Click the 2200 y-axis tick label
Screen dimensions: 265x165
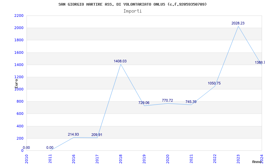[19, 16]
